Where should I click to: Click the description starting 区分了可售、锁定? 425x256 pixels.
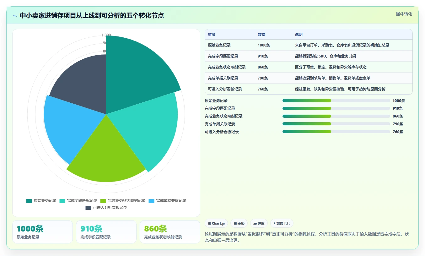tap(331, 67)
